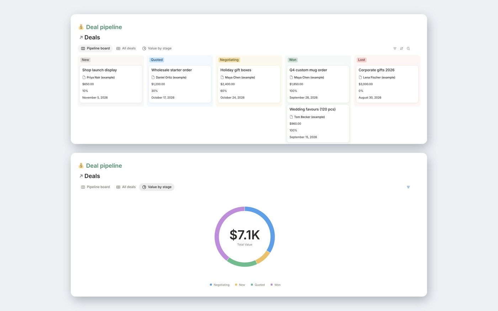The height and width of the screenshot is (311, 498).
Task: Open the Shop launch display card
Action: click(111, 84)
